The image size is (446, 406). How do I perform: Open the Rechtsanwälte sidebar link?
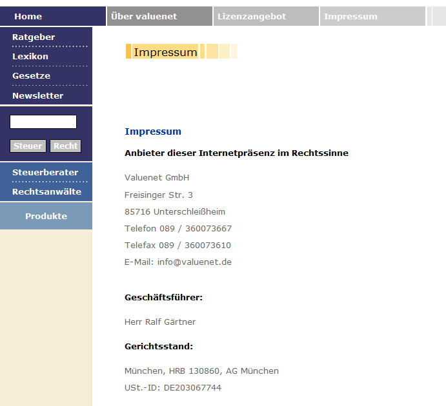[46, 191]
